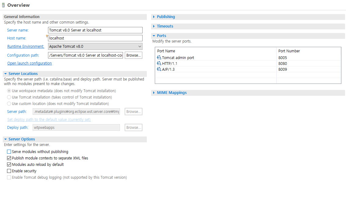Uncheck Publish module contexts to separate XML files
Image resolution: width=346 pixels, height=198 pixels.
click(x=9, y=158)
